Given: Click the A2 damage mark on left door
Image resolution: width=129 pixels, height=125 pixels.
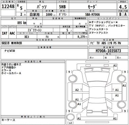Looking at the screenshot, I should coord(77,90).
